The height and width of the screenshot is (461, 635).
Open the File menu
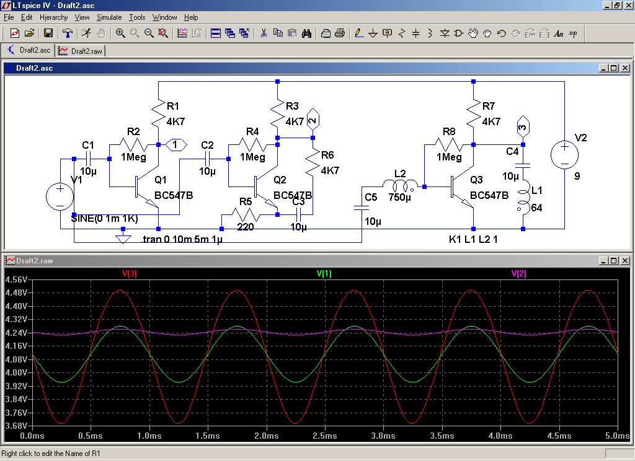[9, 17]
